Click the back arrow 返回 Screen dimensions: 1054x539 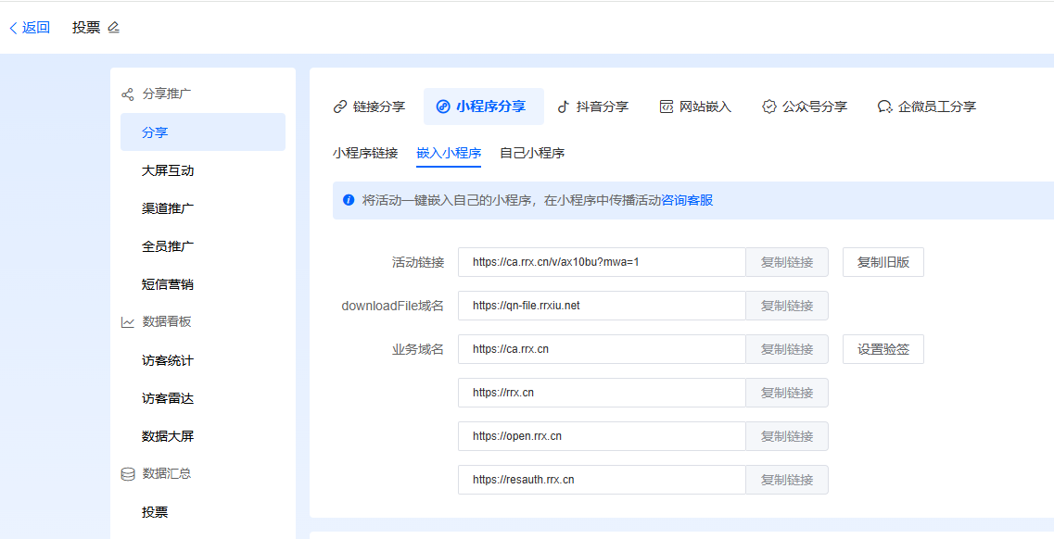[30, 28]
